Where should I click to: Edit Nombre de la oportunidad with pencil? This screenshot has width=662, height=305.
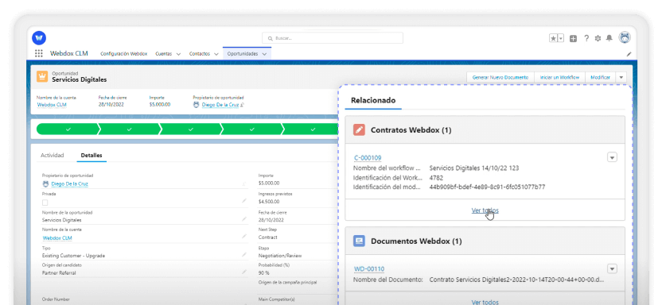tap(244, 219)
